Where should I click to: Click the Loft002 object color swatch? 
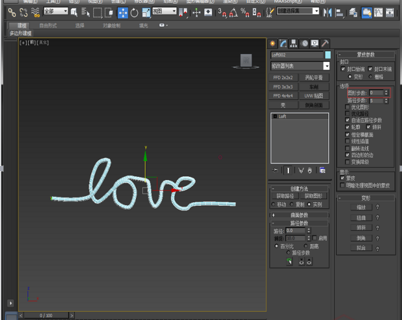(328, 55)
